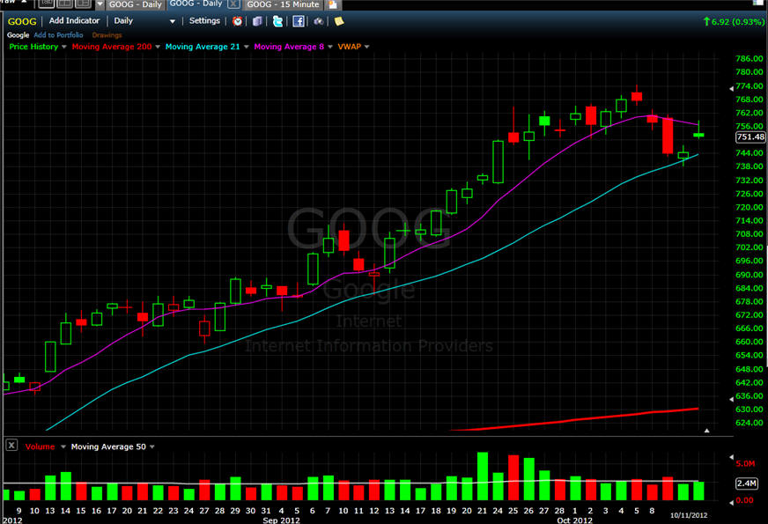Click the volume axis marker near 5.0M
768x524 pixels.
tap(731, 457)
